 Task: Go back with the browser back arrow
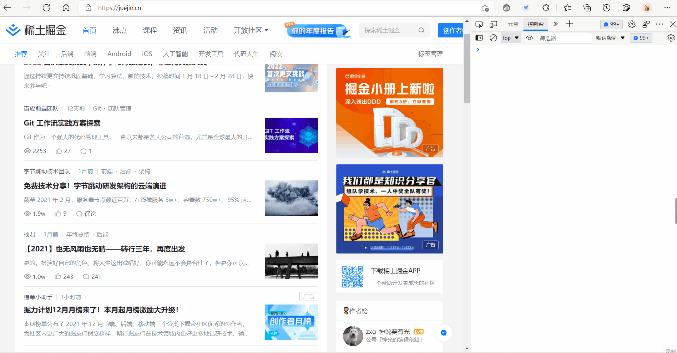(7, 8)
